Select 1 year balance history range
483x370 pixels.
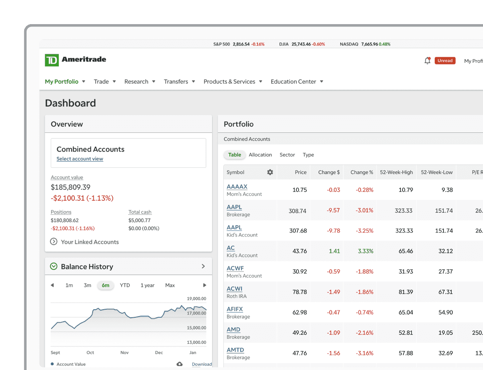147,285
